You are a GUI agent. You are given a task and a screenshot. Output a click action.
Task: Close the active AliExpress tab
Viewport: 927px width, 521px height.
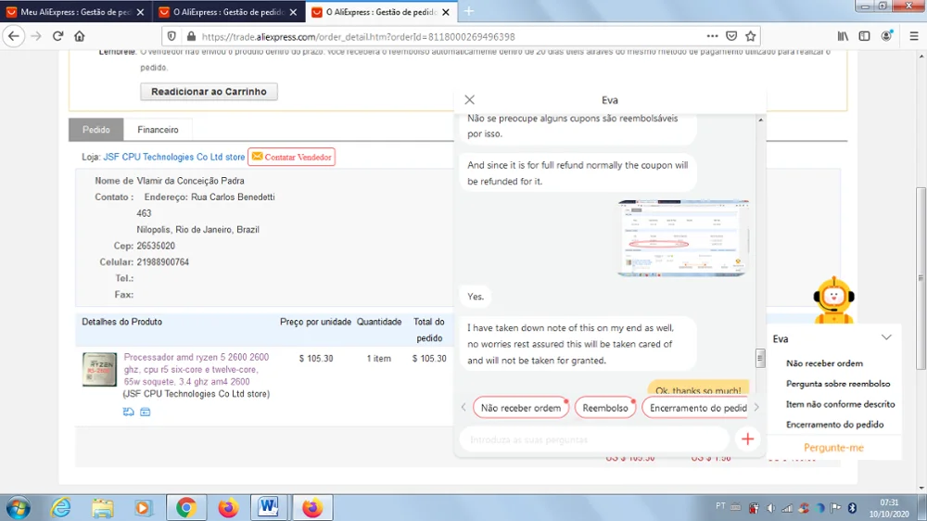pos(446,12)
